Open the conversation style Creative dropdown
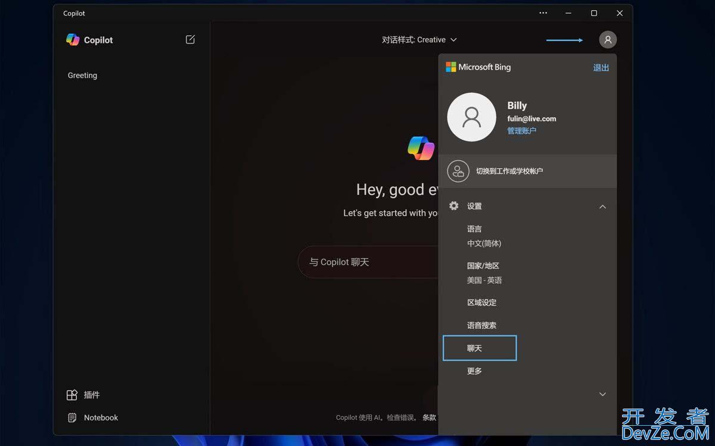 click(419, 40)
